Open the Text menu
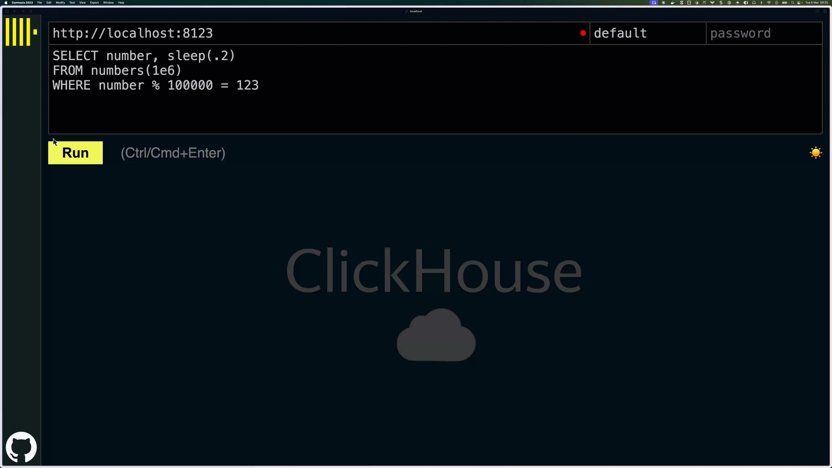Image resolution: width=832 pixels, height=468 pixels. [x=72, y=3]
